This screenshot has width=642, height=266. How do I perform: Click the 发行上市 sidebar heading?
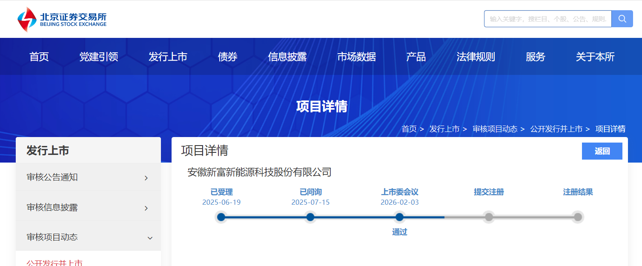click(48, 151)
